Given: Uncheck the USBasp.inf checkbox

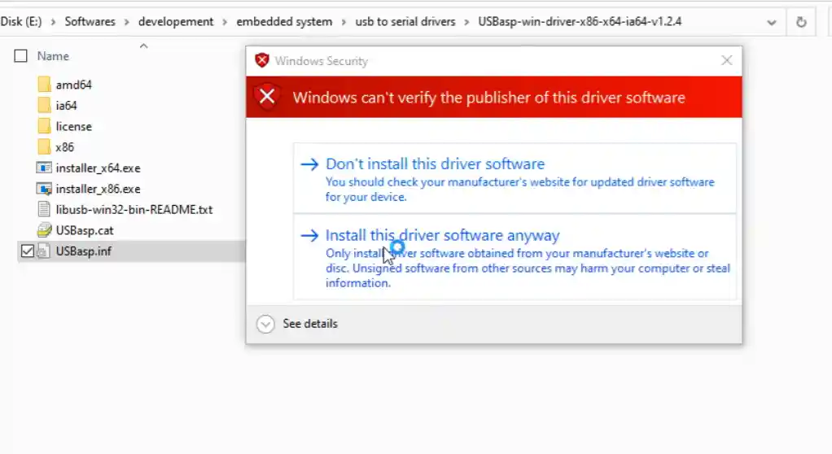Looking at the screenshot, I should [27, 251].
